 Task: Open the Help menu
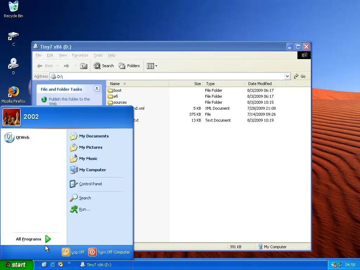point(111,55)
